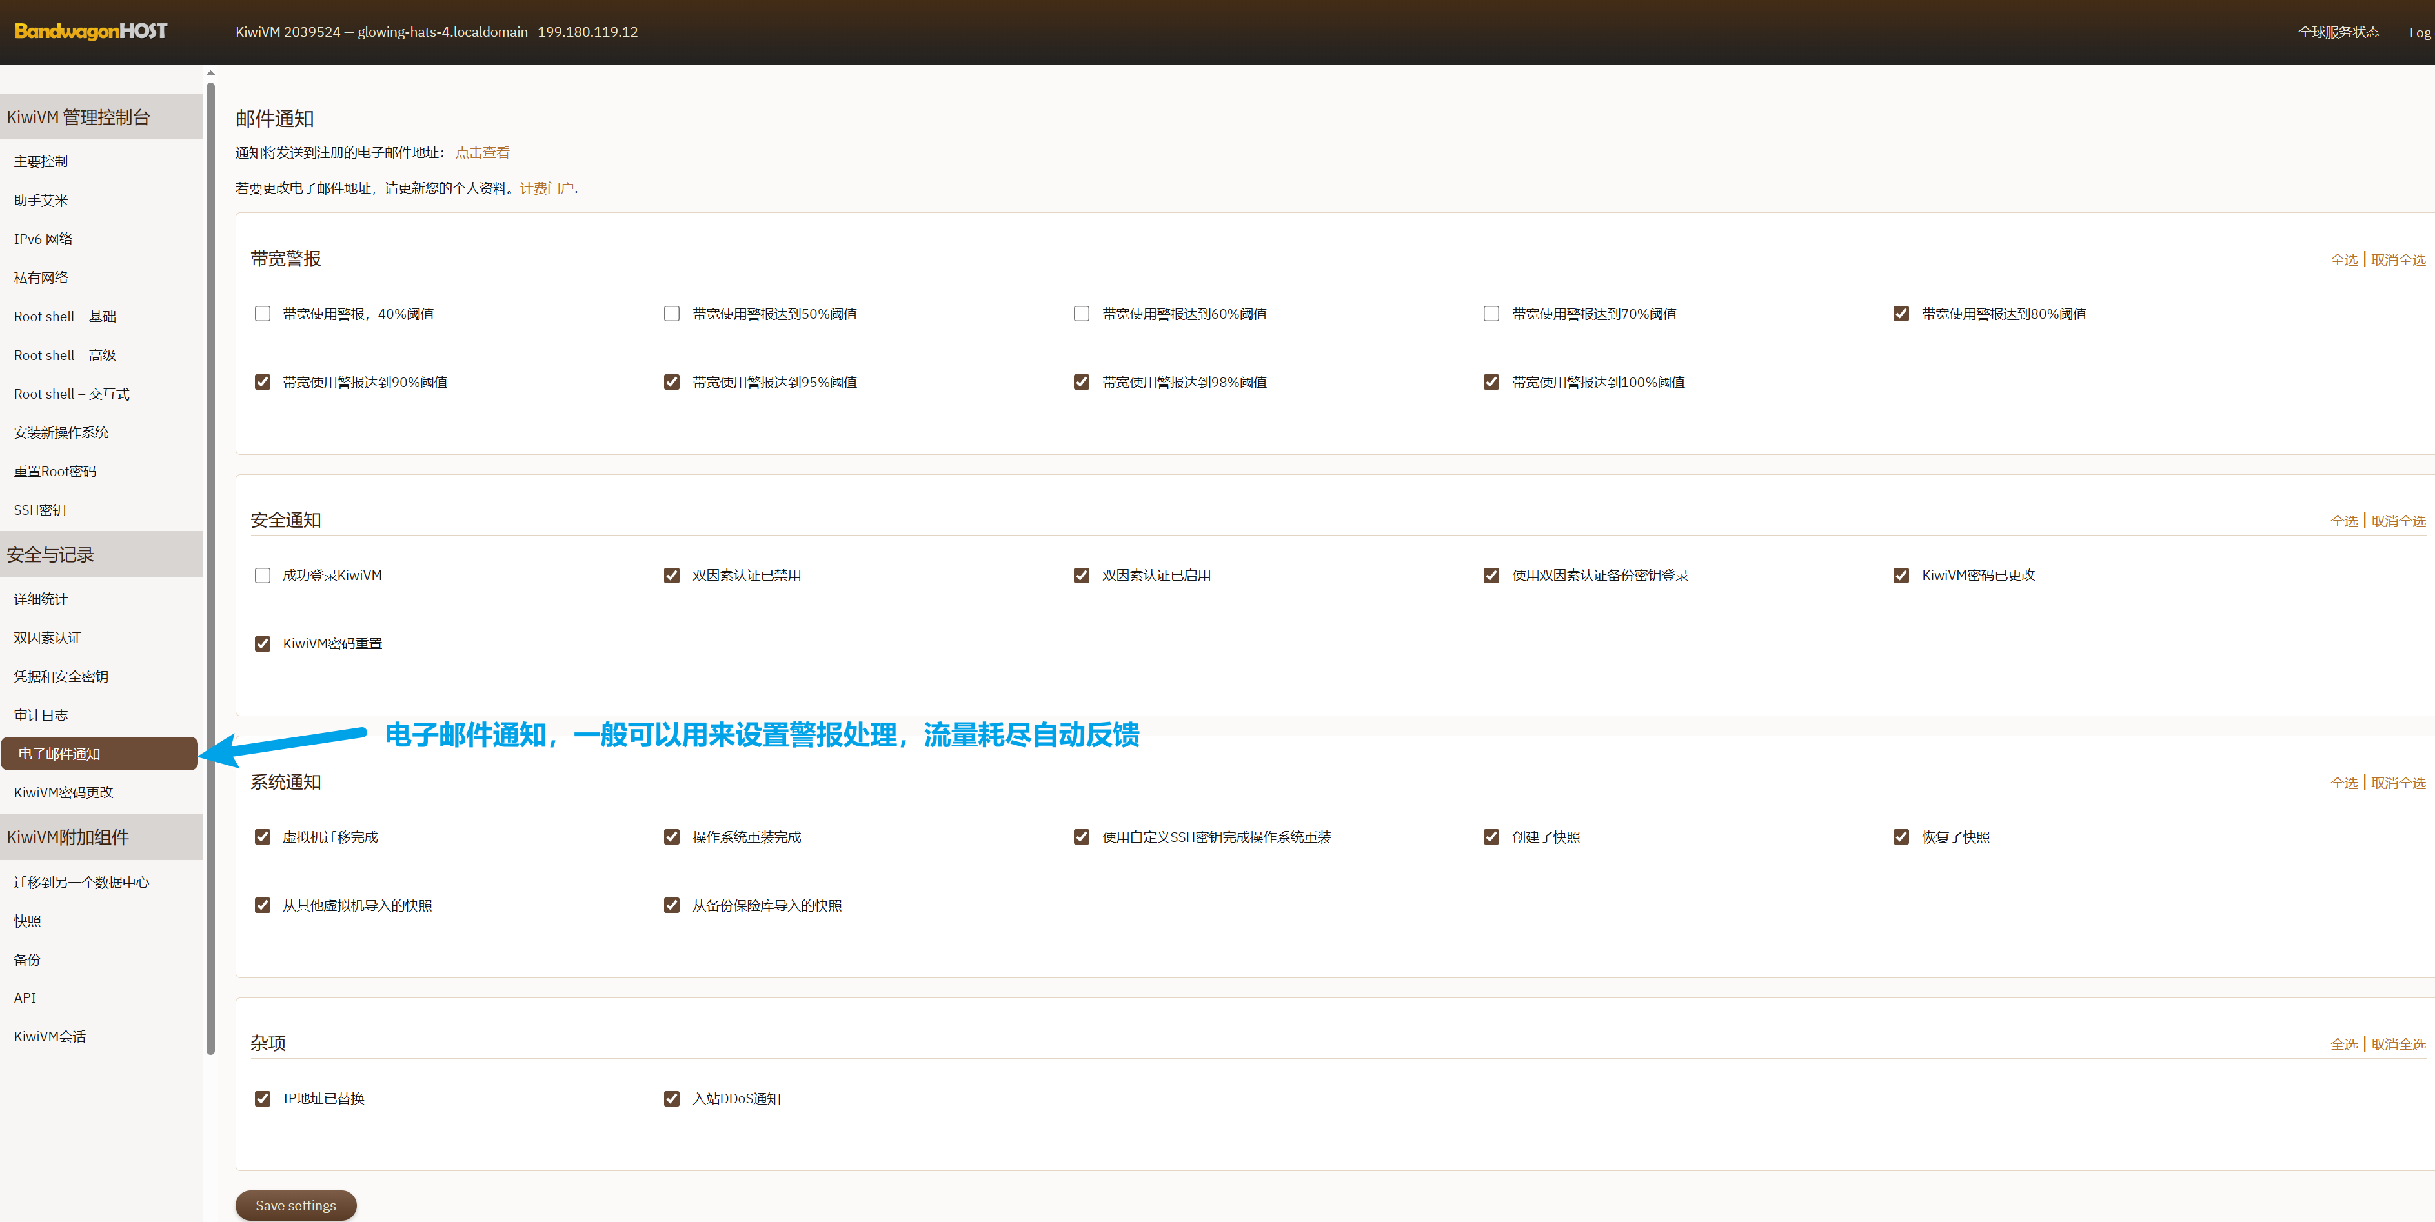This screenshot has height=1222, width=2435.
Task: Uncheck the 80% bandwidth threshold checkbox
Action: tap(1901, 314)
